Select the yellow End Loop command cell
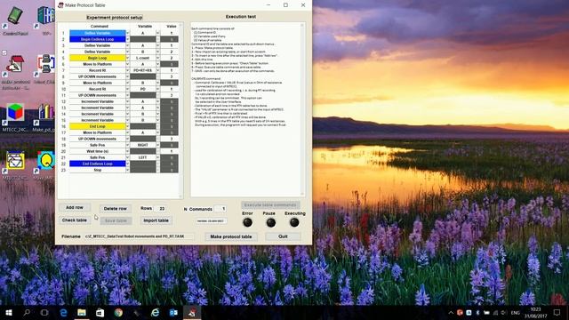Image resolution: width=569 pixels, height=320 pixels. (97, 126)
